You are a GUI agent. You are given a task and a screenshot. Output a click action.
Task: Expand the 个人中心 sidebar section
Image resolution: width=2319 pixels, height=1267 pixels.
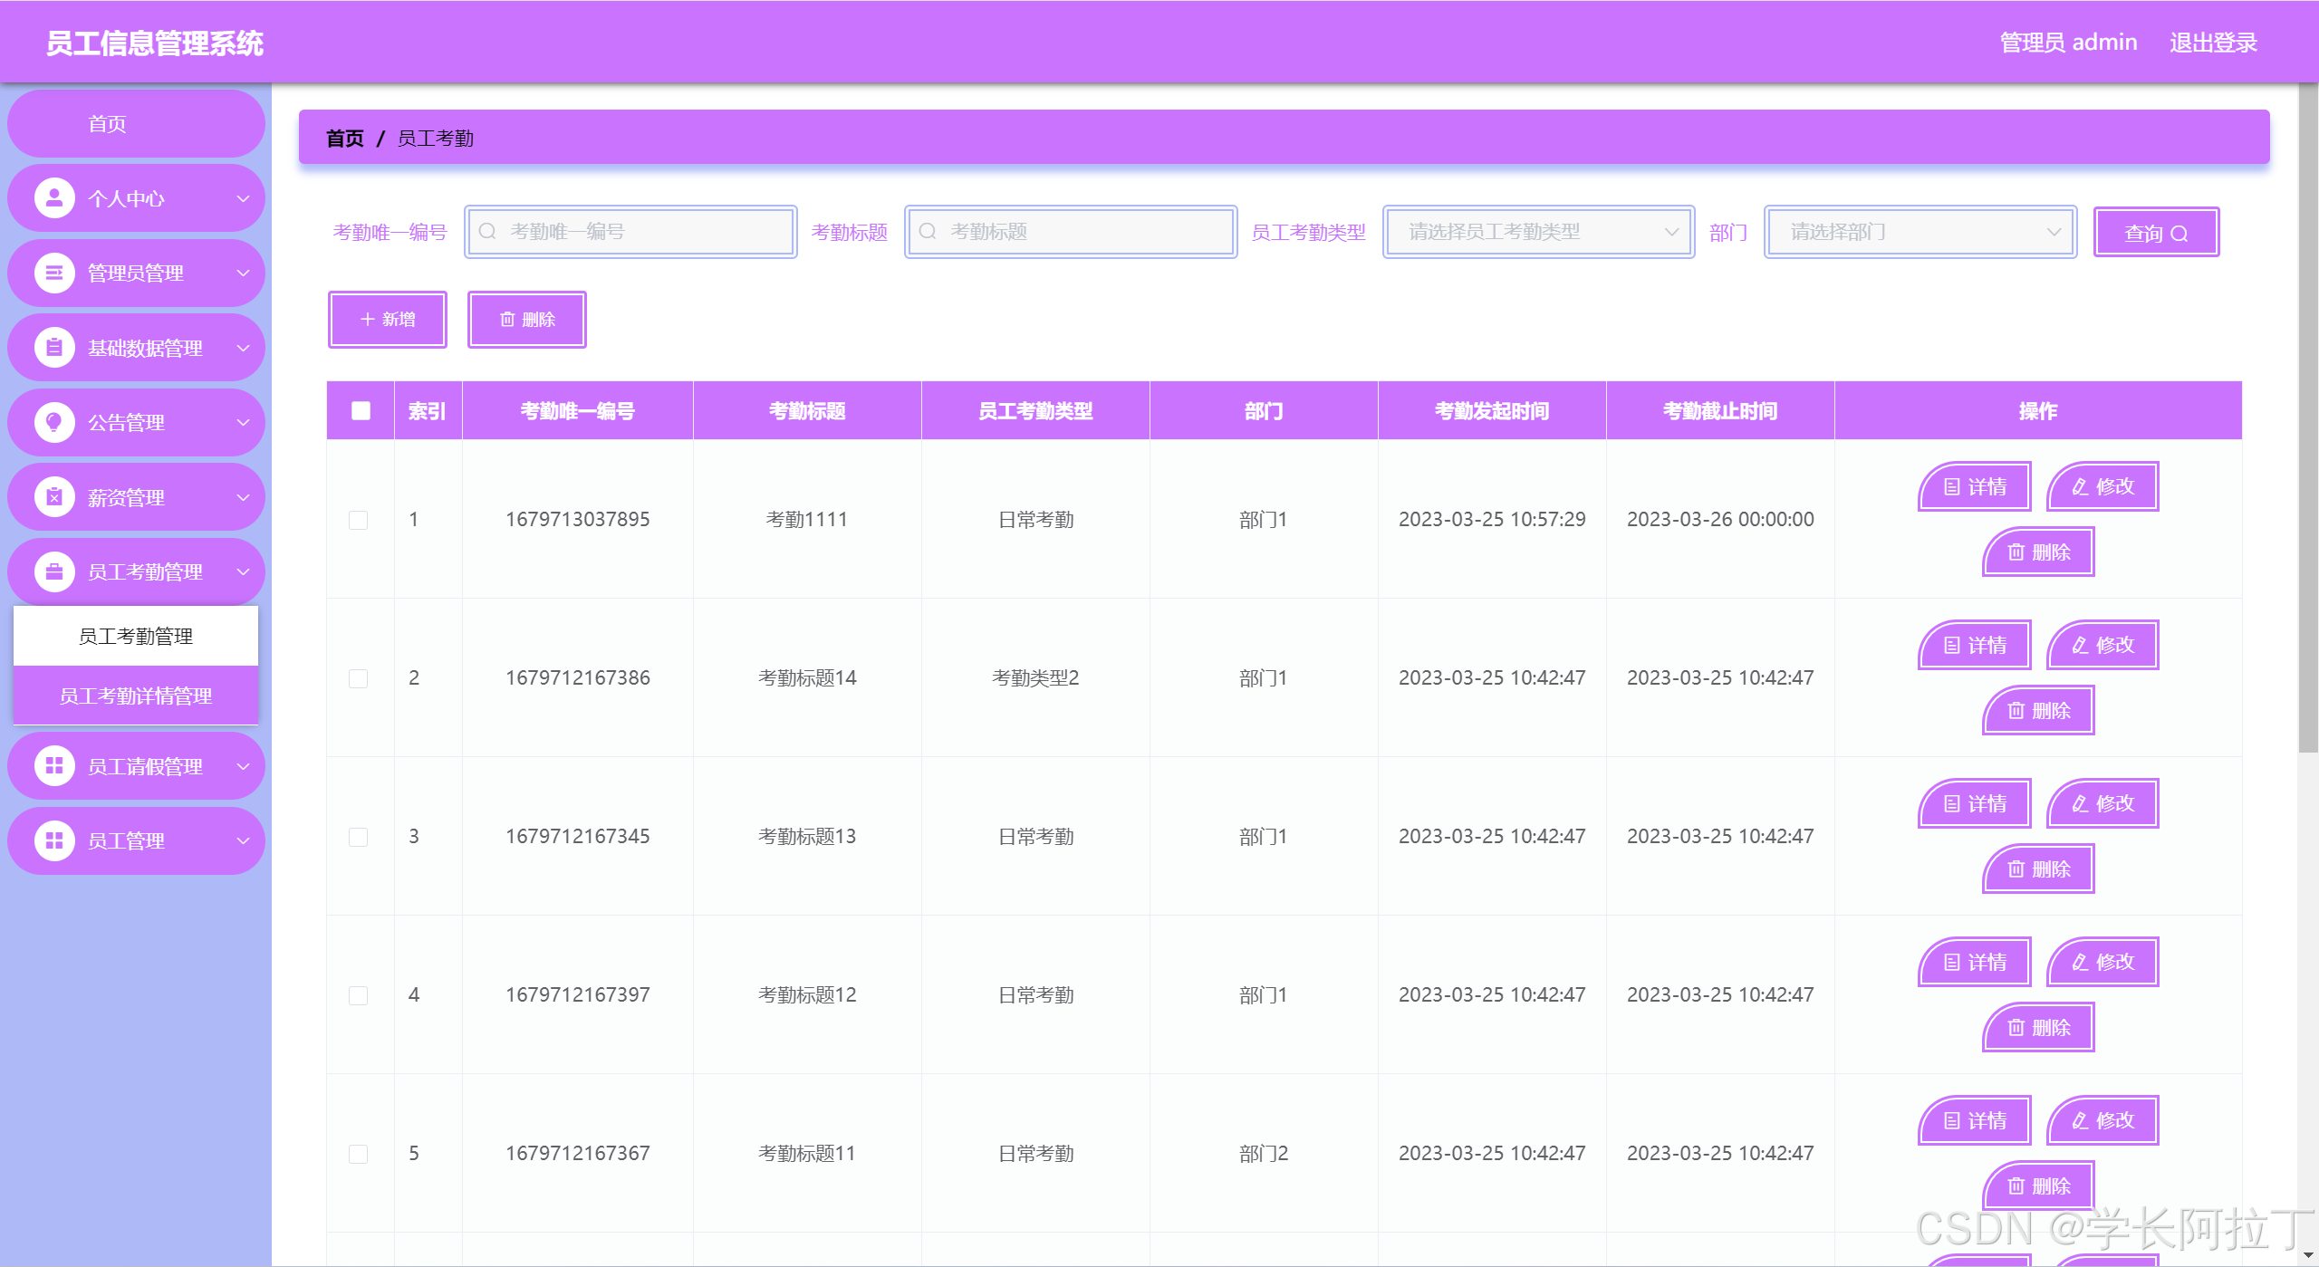241,197
